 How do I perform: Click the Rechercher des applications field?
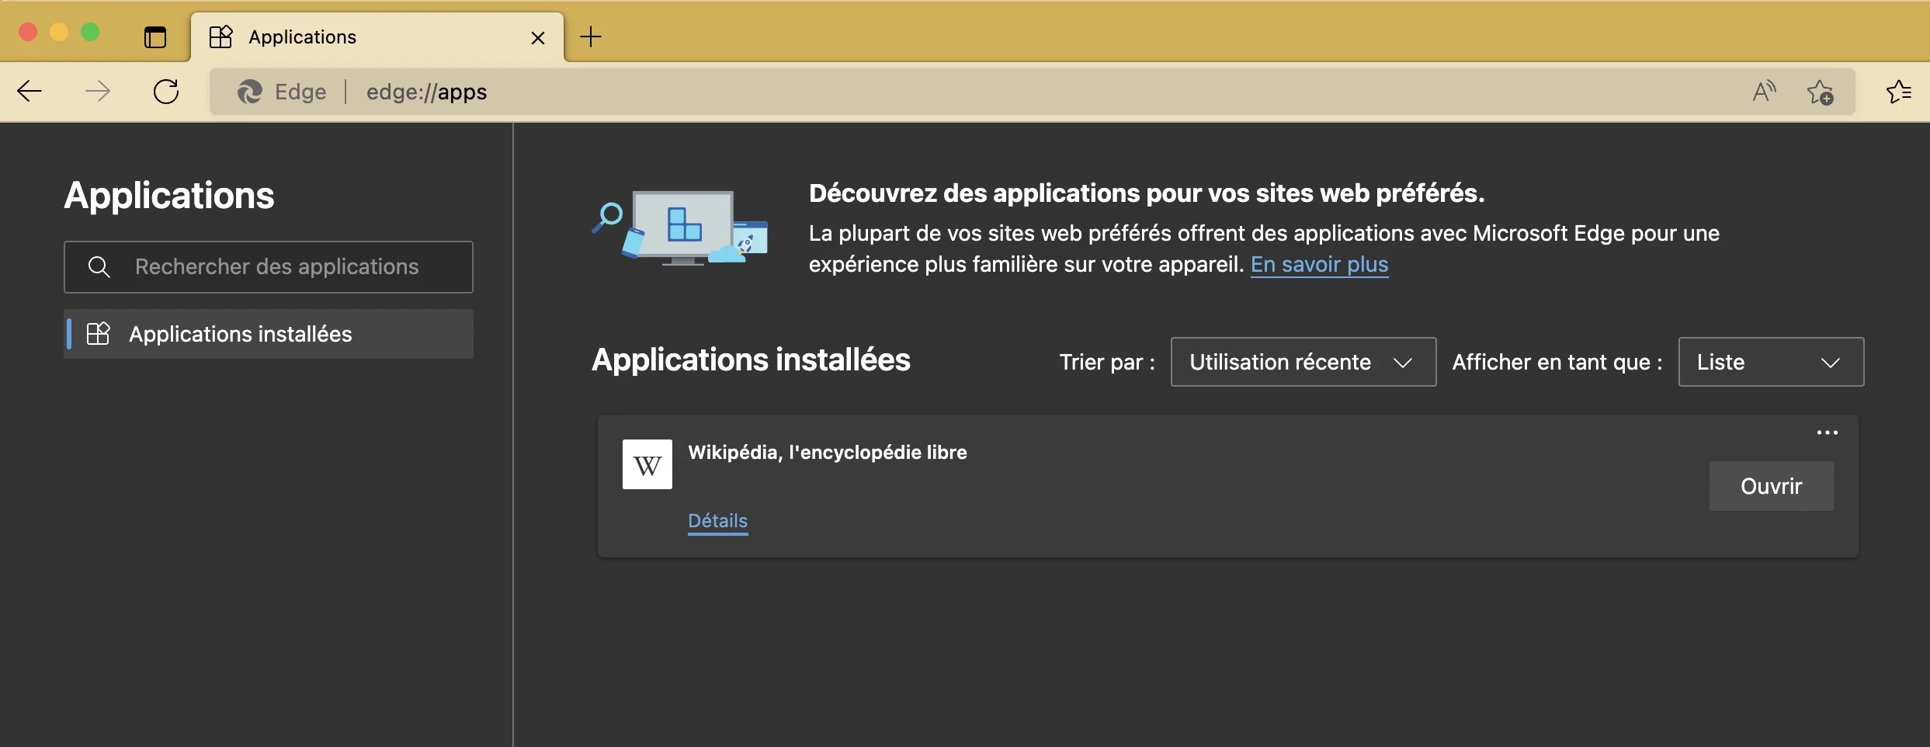pos(269,266)
